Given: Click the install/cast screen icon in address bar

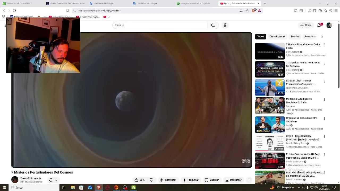Looking at the screenshot, I should (241, 11).
